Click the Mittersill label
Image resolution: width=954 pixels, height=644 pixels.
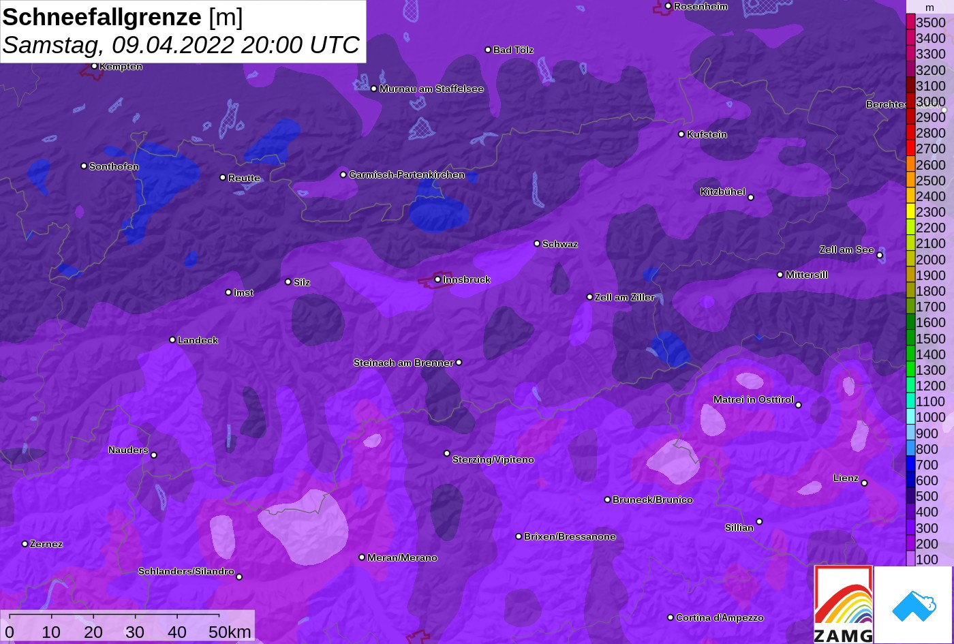point(807,275)
